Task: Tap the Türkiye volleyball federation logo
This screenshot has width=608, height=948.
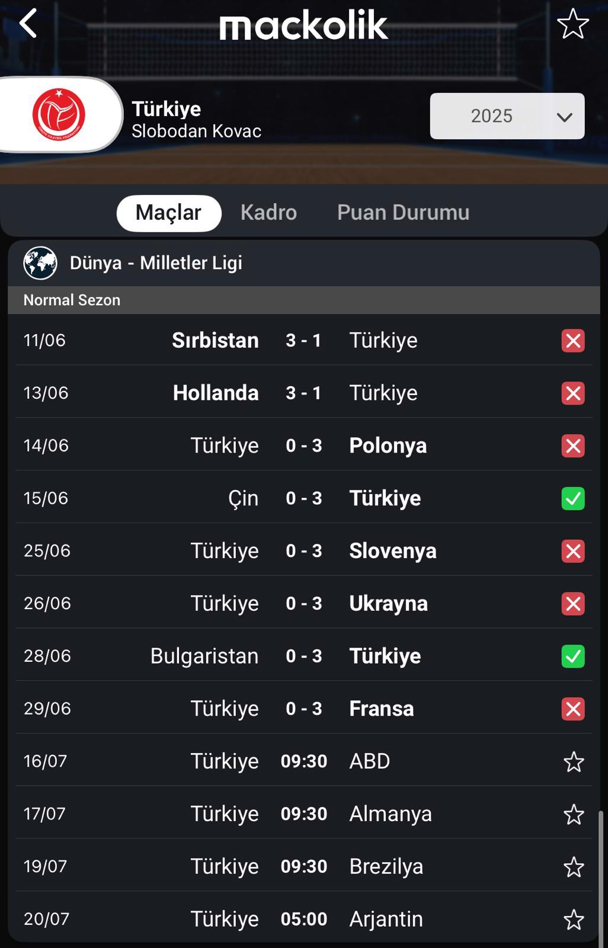Action: (59, 114)
